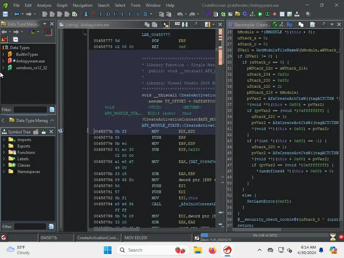Screen dimensions: 344x258
Task: Navigate to next data with 'D' icon
Action: 108,14
